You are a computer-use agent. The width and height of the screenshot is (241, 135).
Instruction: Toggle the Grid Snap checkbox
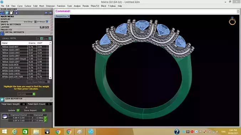click(x=35, y=22)
